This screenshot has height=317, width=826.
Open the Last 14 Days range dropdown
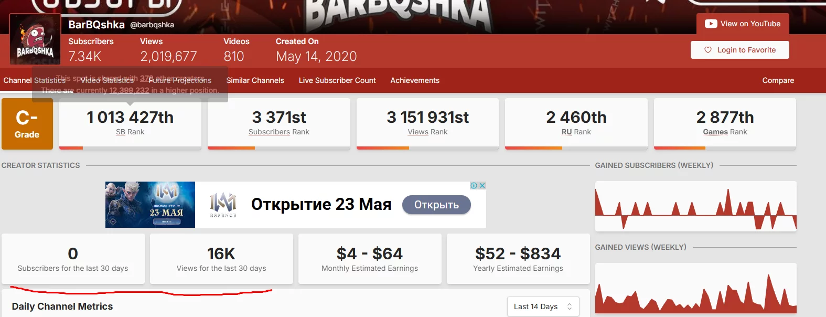pos(543,307)
